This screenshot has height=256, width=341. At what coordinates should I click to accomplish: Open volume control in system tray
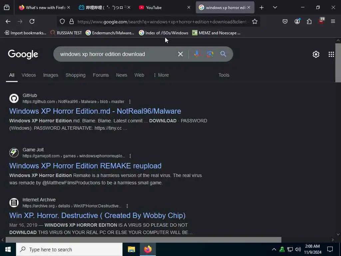click(298, 249)
